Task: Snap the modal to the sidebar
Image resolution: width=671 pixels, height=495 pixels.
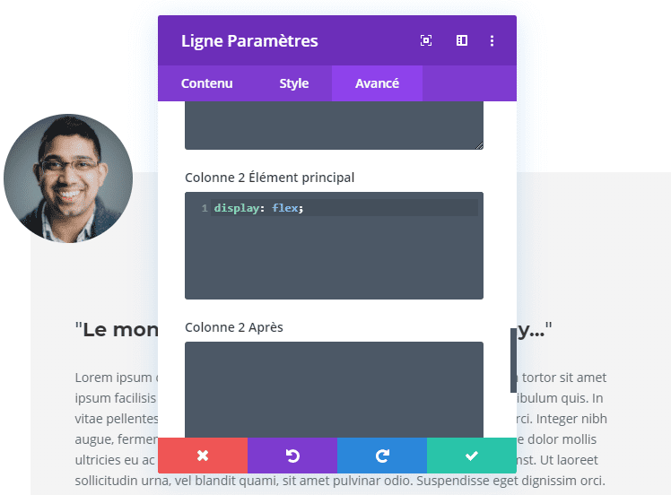Action: pyautogui.click(x=462, y=40)
